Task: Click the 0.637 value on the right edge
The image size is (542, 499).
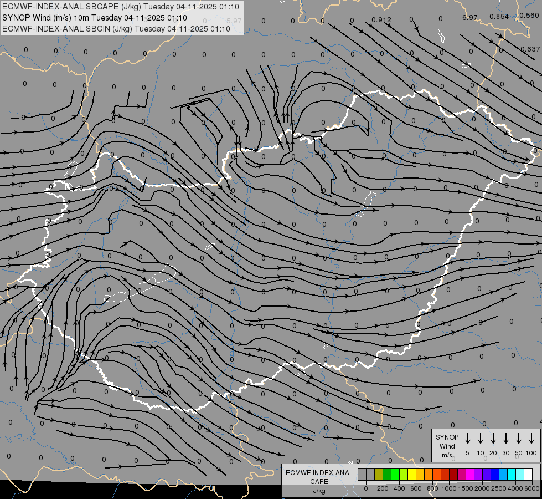Action: pos(530,49)
